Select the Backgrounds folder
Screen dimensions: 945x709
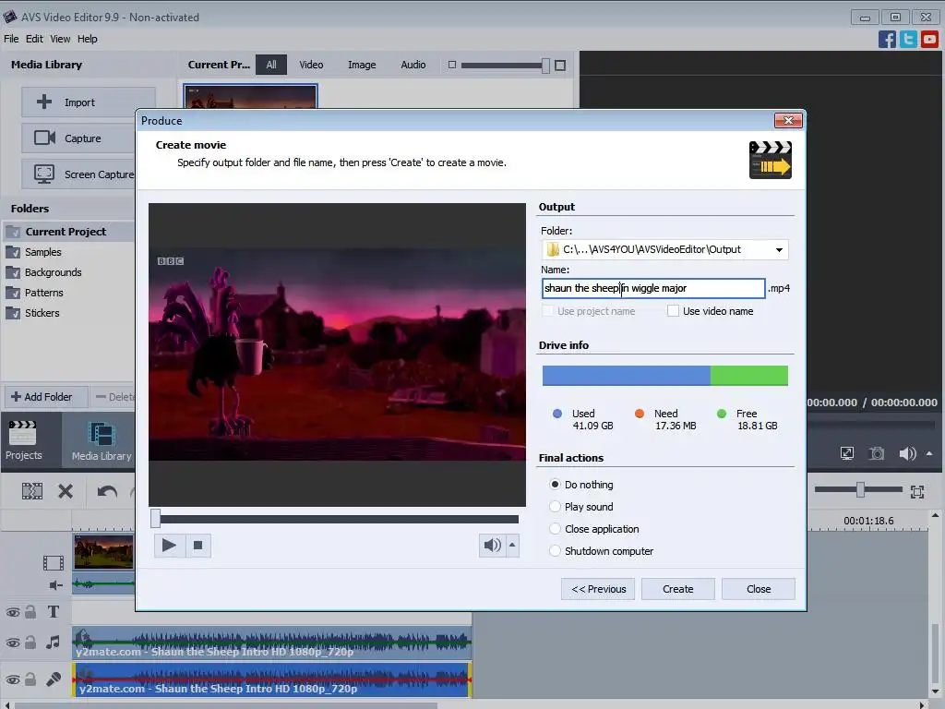tap(53, 272)
